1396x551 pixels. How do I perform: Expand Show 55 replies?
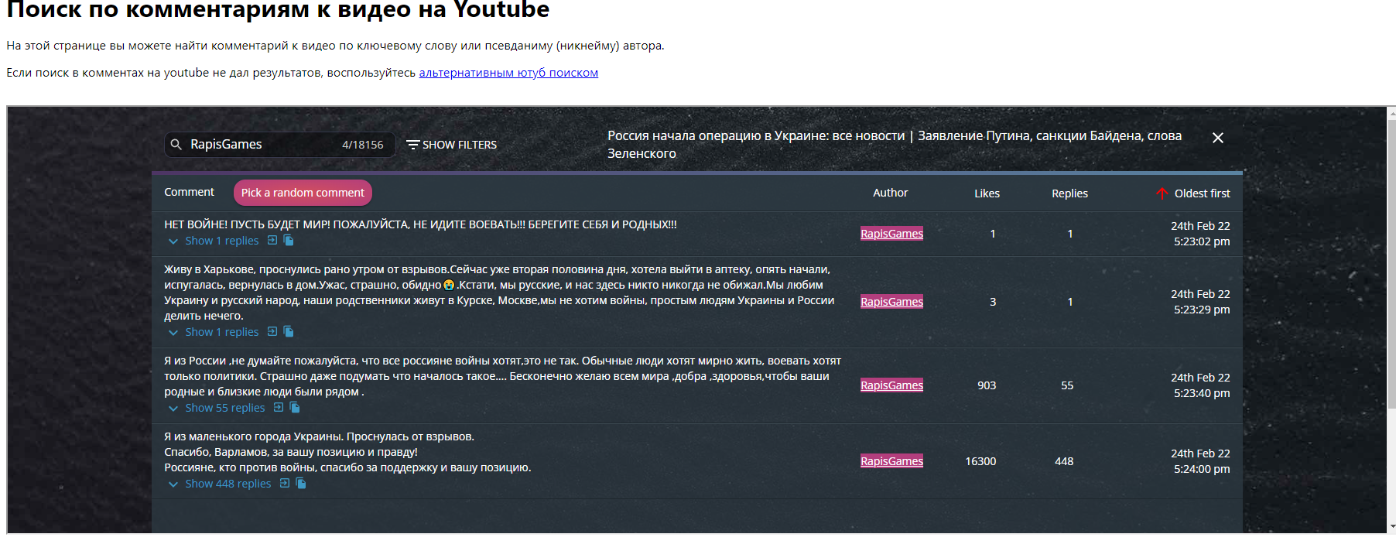[x=217, y=408]
